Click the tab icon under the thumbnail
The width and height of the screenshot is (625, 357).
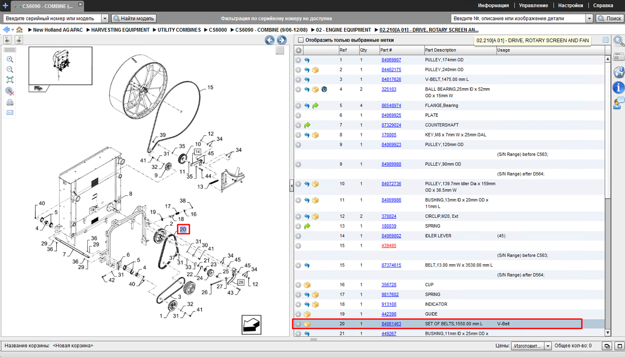point(39,88)
